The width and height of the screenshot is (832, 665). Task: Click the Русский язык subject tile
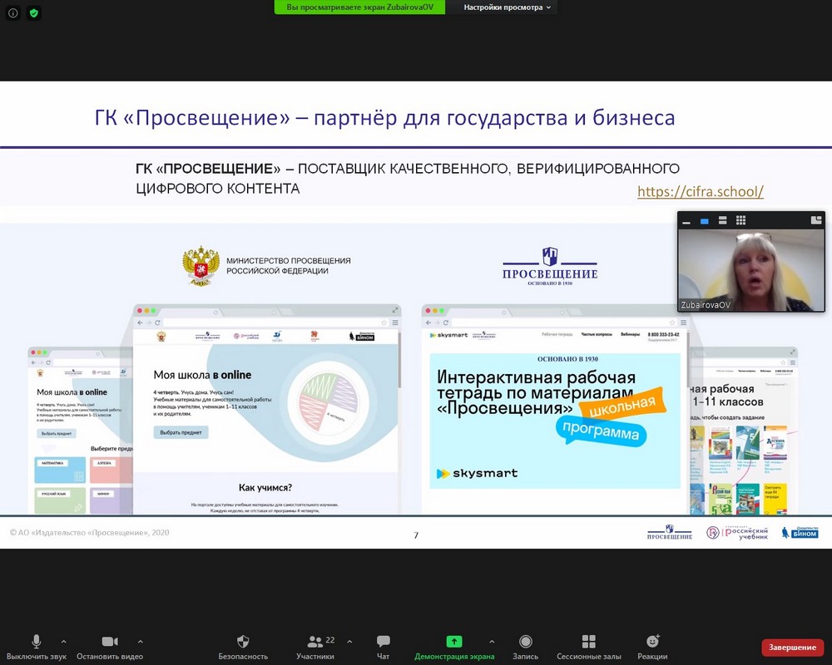coord(60,500)
